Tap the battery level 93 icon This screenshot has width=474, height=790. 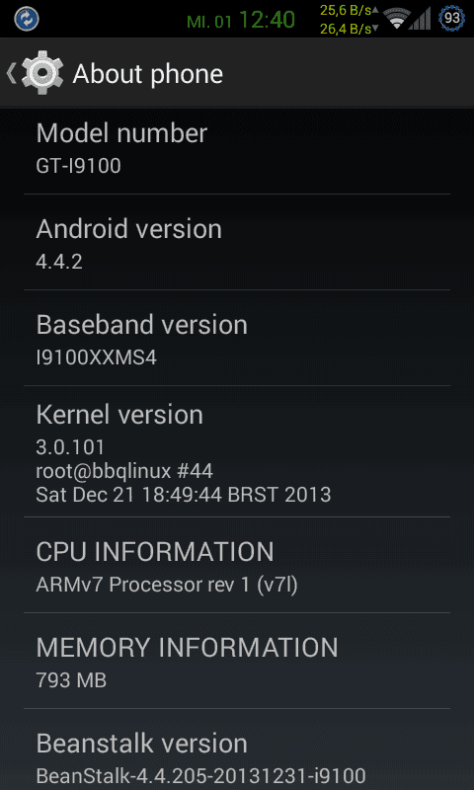coord(451,19)
